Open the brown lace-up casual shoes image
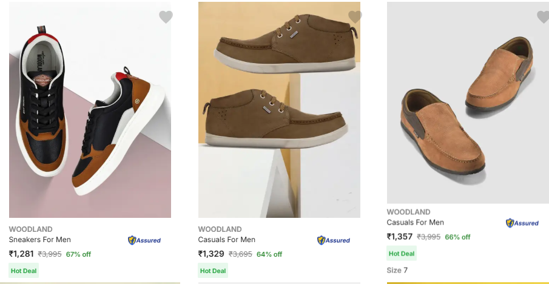The height and width of the screenshot is (284, 549). pyautogui.click(x=279, y=109)
